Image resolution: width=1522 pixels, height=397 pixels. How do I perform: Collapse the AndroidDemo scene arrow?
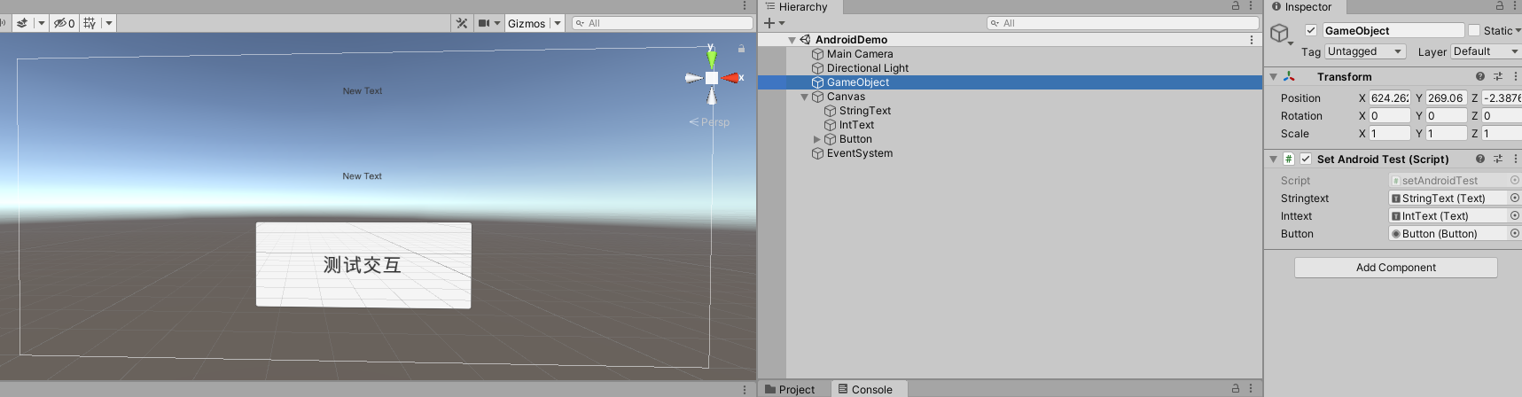tap(792, 40)
